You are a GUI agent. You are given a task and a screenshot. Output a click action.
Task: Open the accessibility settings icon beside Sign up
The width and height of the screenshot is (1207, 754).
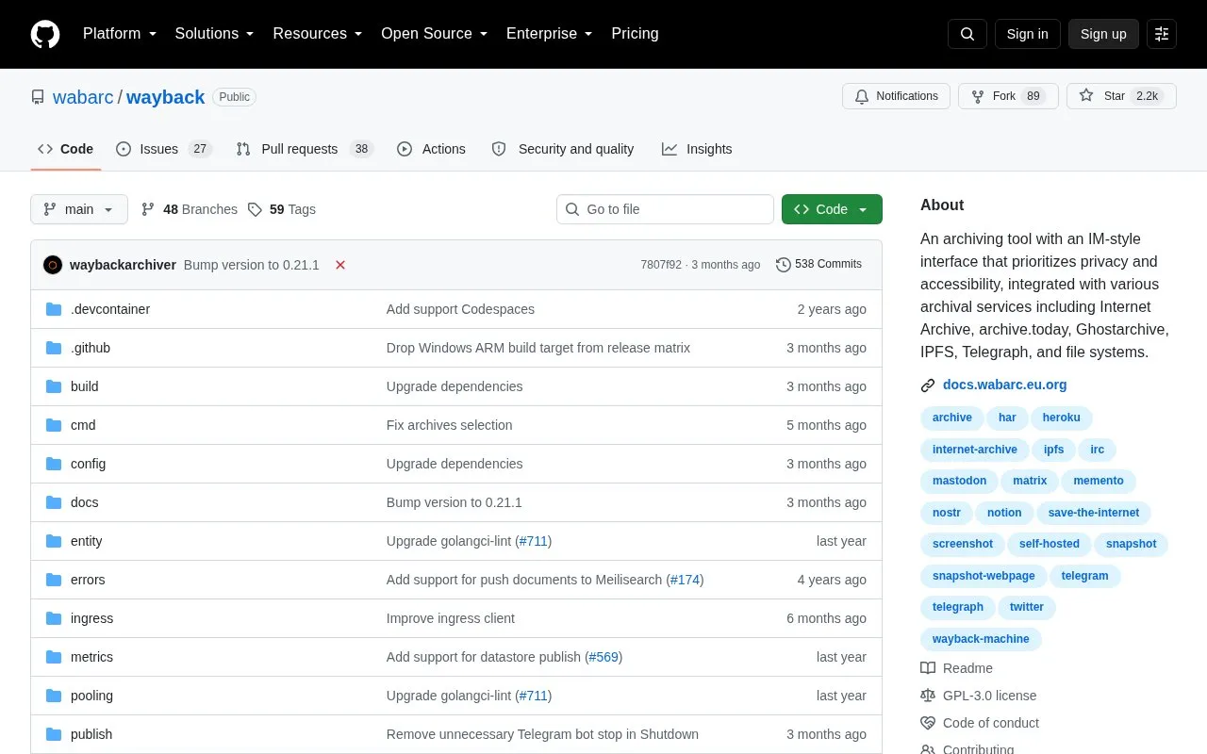pos(1162,34)
